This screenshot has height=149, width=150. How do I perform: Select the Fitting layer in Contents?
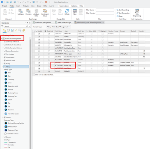[16, 67]
